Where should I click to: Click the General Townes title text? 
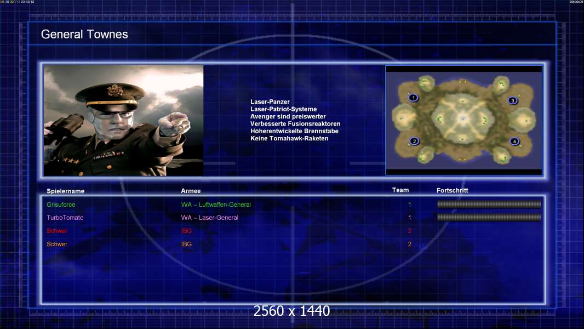click(84, 35)
